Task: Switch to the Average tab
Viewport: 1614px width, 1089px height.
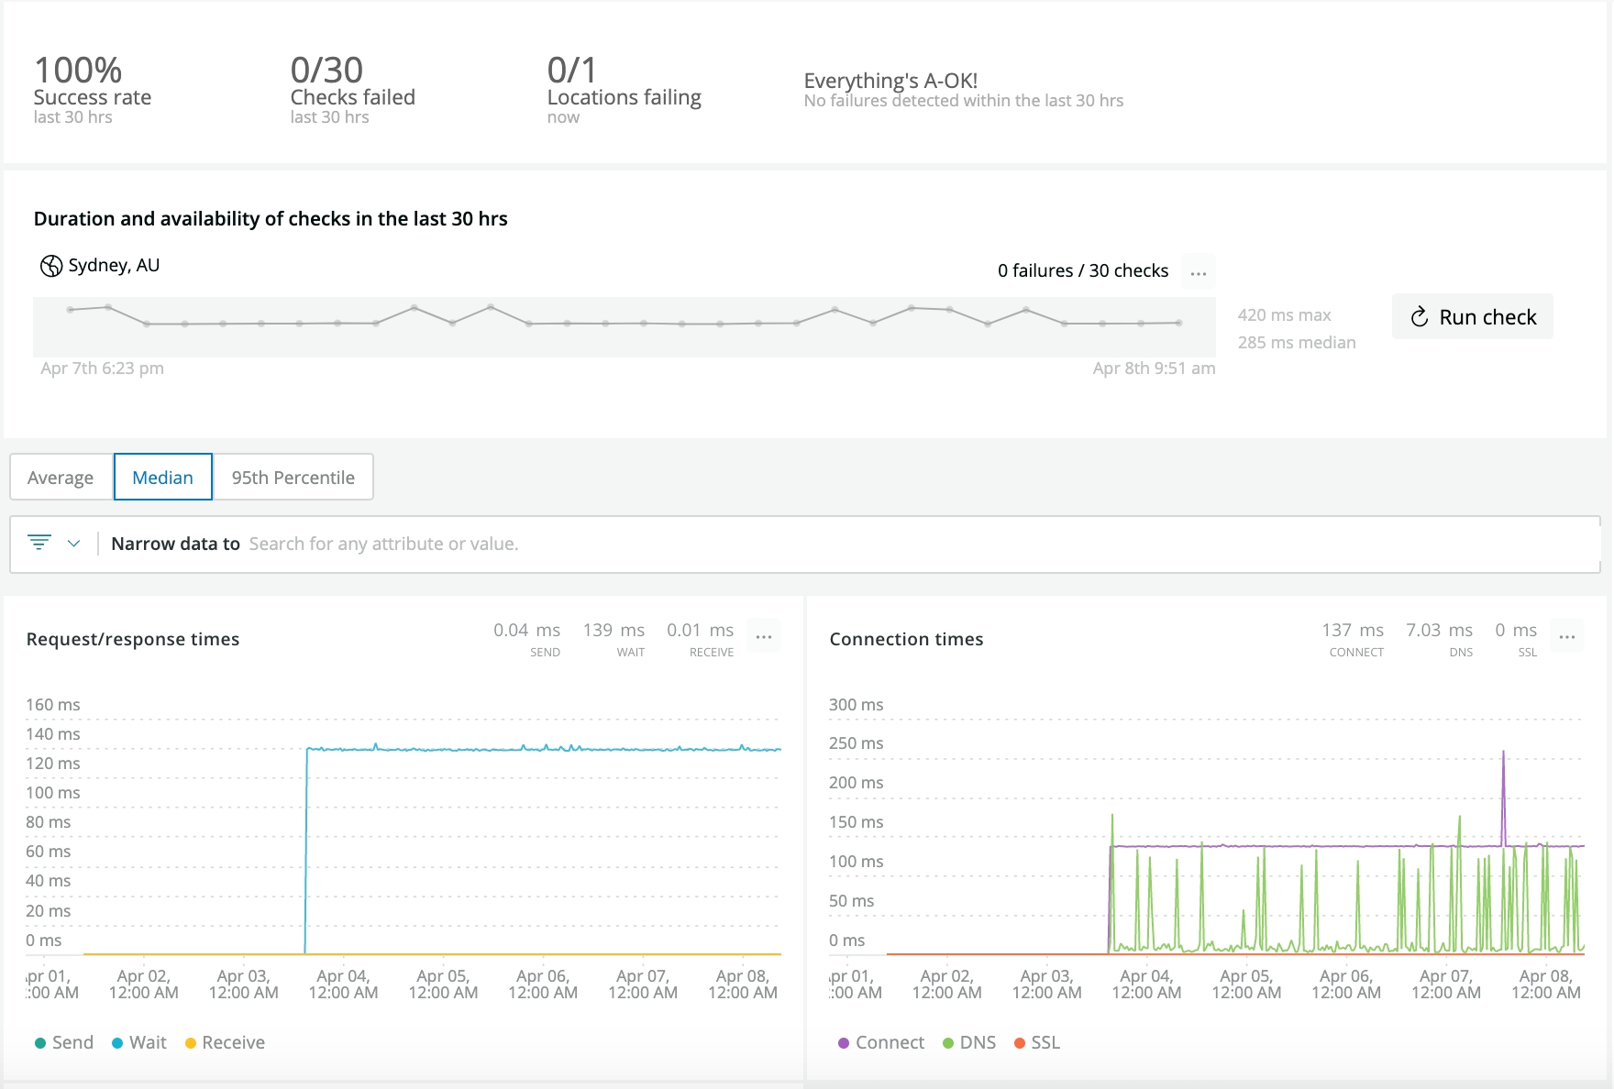Action: (x=60, y=477)
